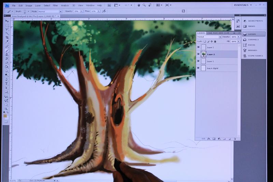This screenshot has width=273, height=182.
Task: Pick the Crop tool in the toolbox
Action: [x=7, y=38]
